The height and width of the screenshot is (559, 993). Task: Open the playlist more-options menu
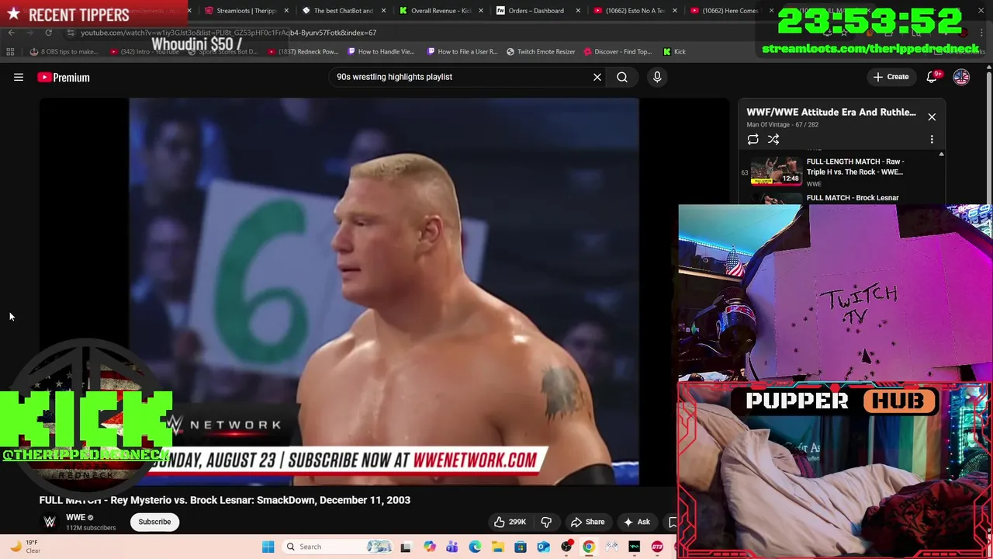click(x=932, y=139)
